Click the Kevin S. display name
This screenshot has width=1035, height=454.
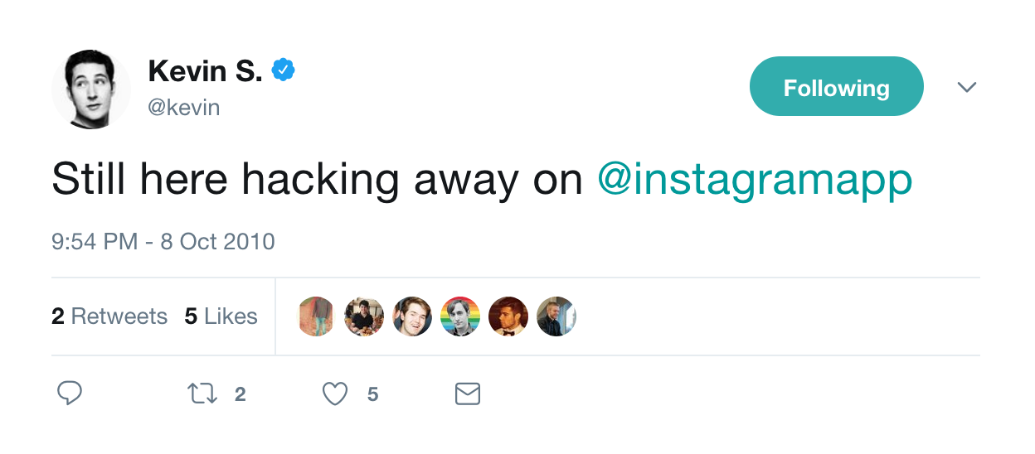pos(205,72)
